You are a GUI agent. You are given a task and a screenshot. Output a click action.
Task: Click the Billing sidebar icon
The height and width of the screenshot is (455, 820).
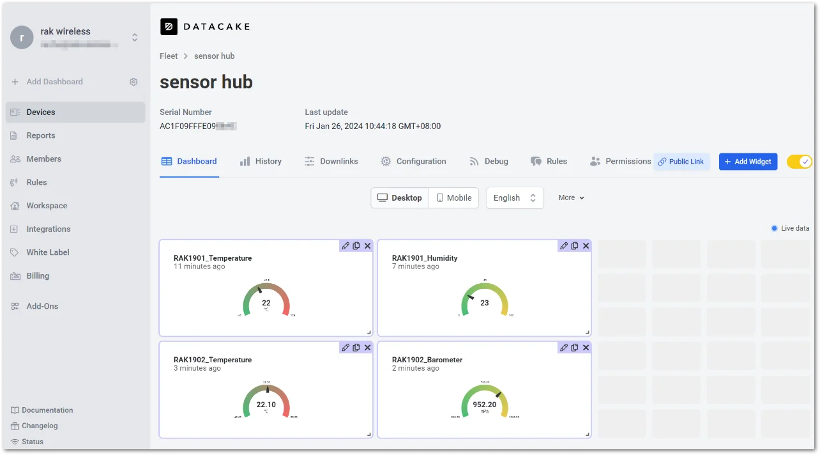pyautogui.click(x=15, y=275)
